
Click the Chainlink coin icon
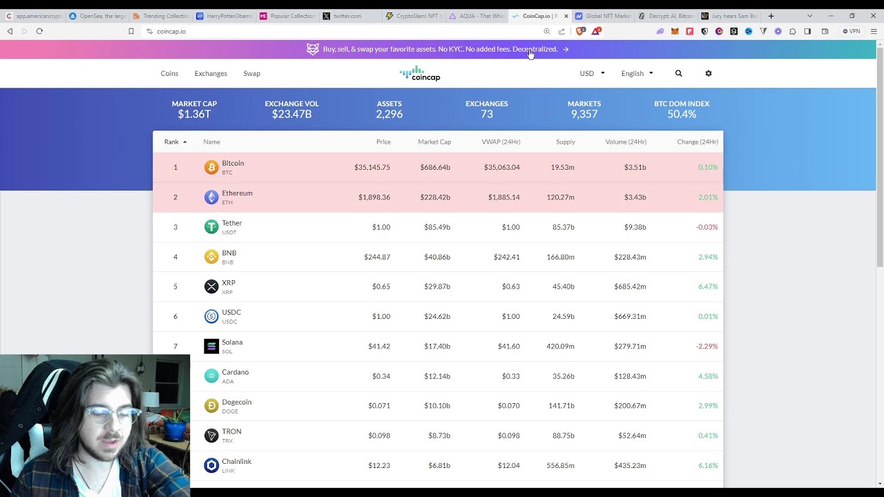click(x=211, y=466)
